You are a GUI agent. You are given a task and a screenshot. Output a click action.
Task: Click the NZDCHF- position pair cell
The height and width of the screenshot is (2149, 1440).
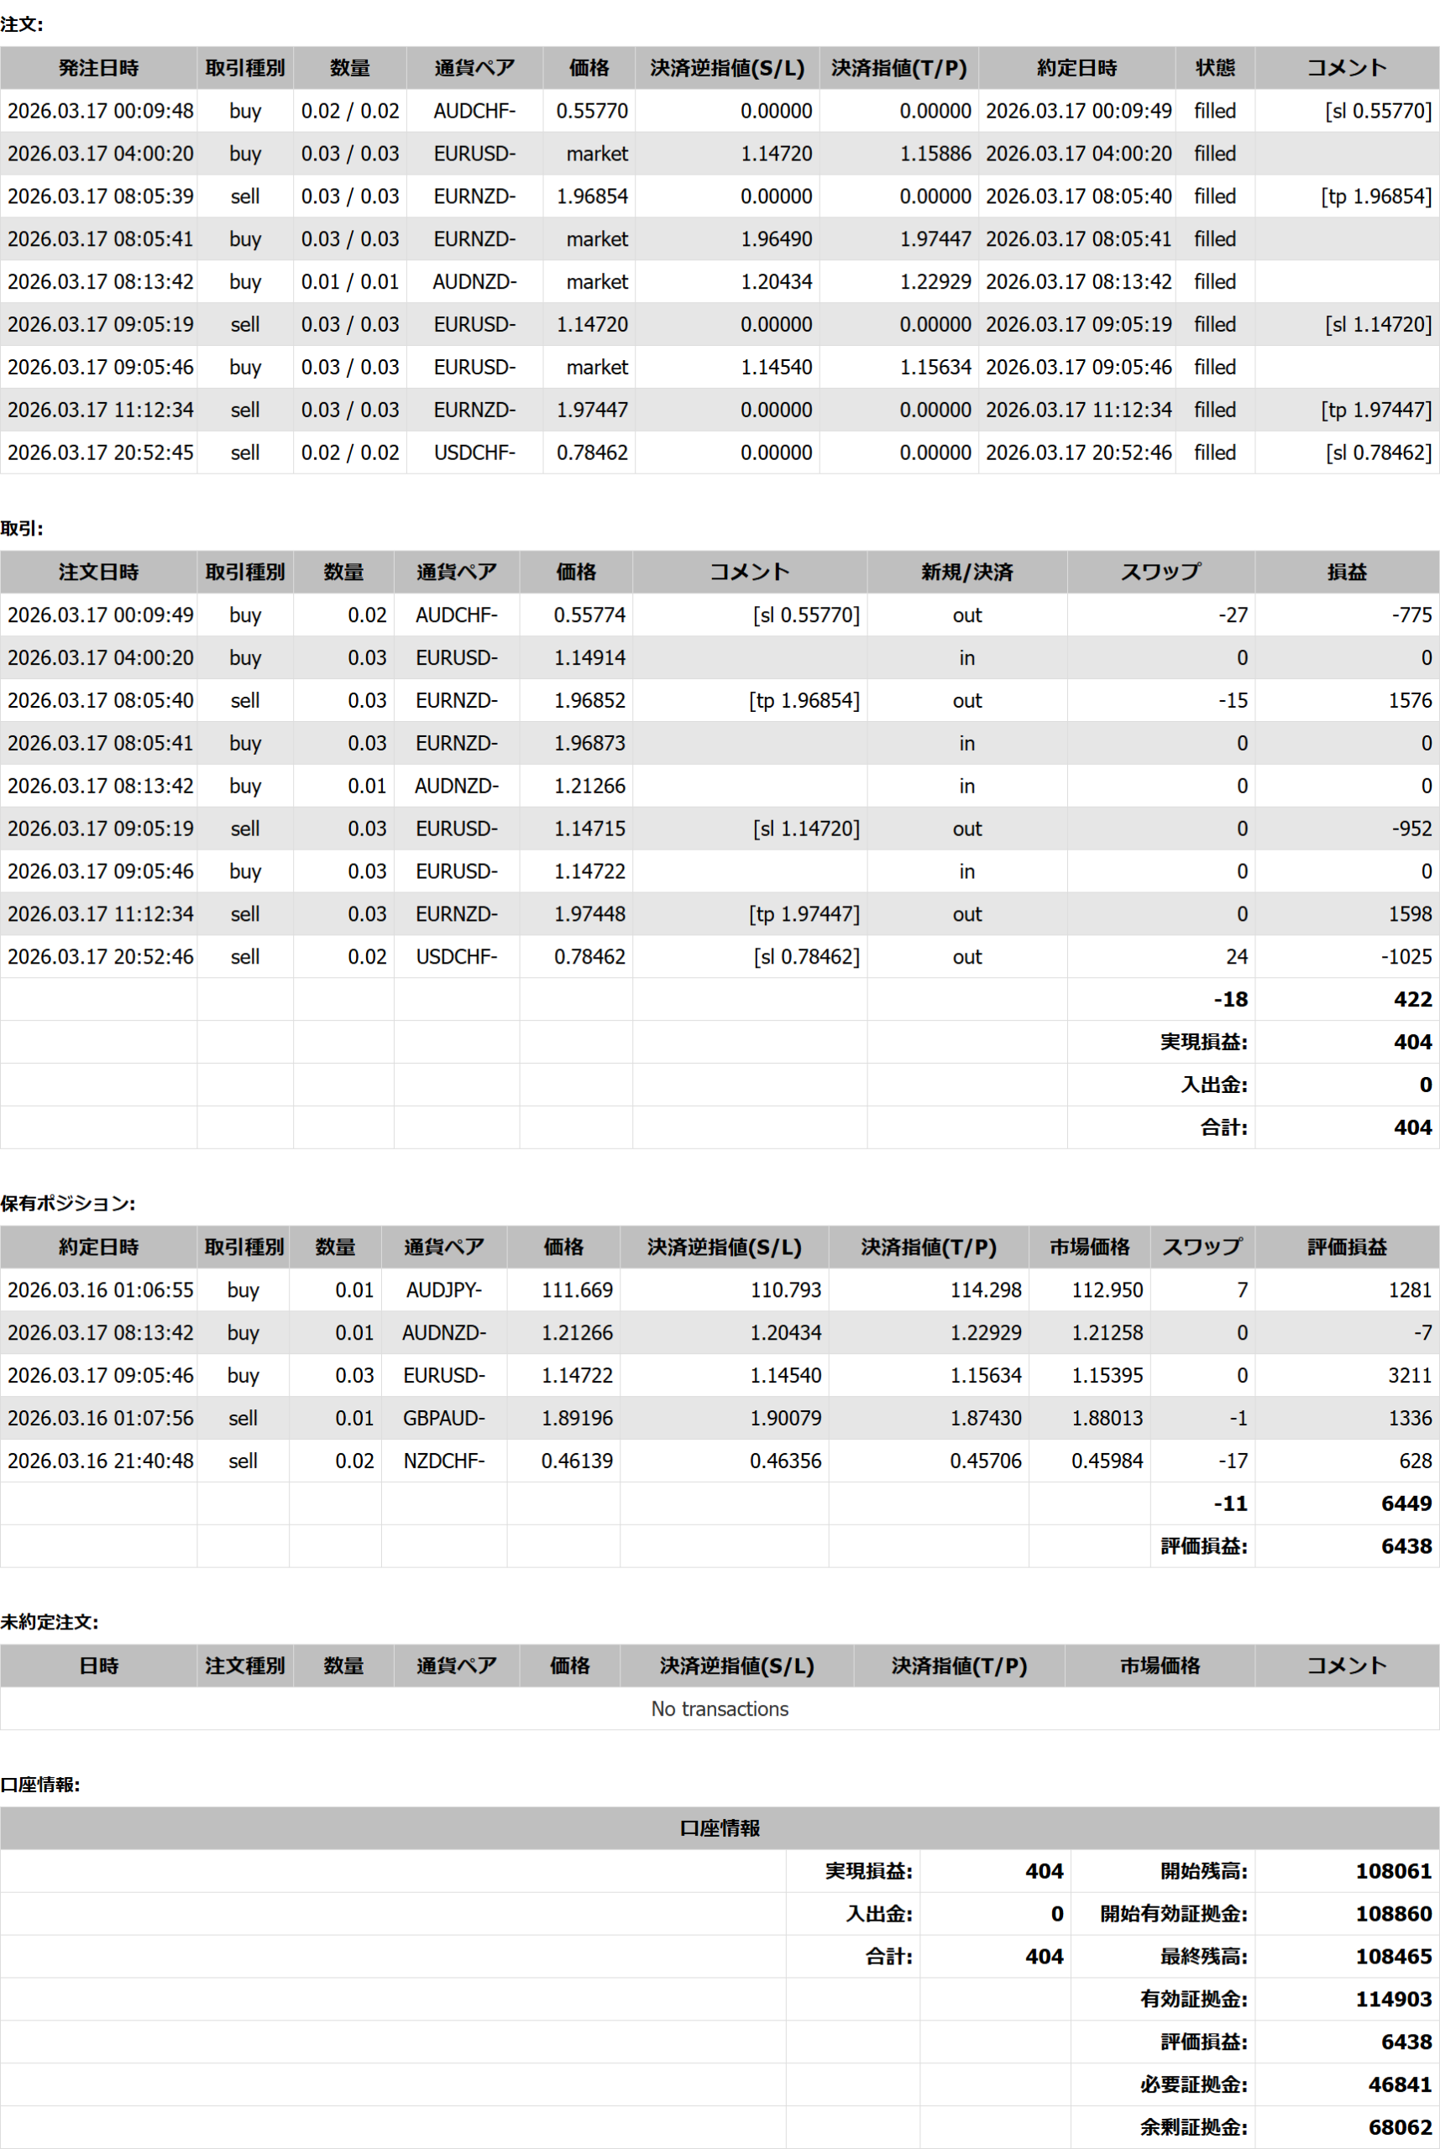pos(443,1461)
